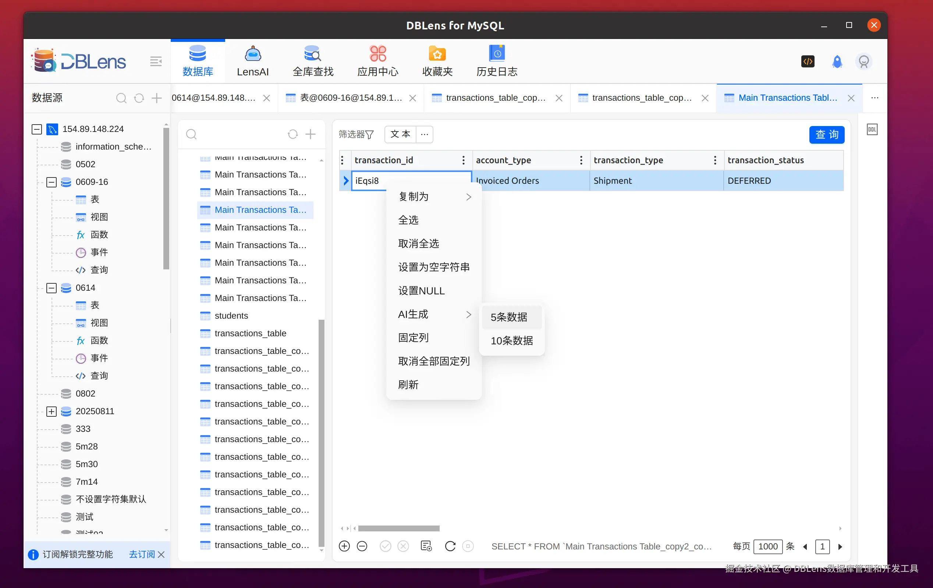Open the 全库查找 search tool
The width and height of the screenshot is (933, 588).
point(312,54)
